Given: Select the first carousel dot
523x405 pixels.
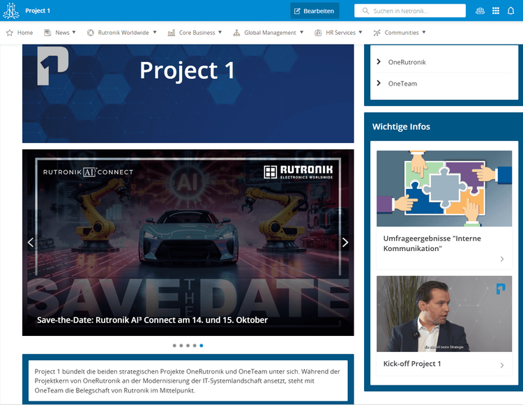Looking at the screenshot, I should (174, 346).
